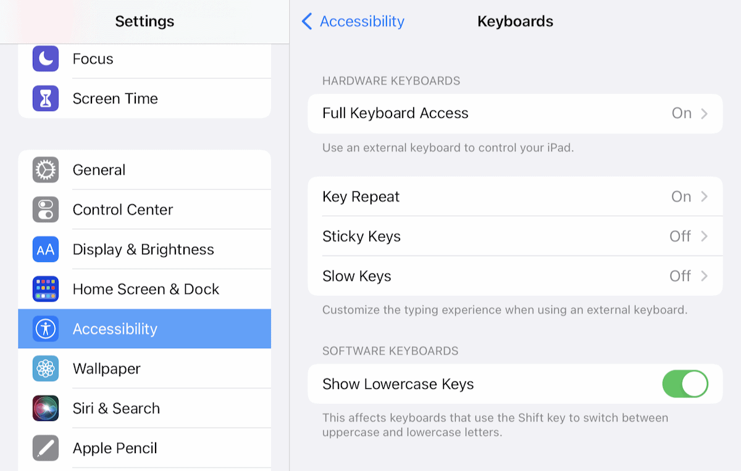
Task: Open the Screen Time hourglass icon
Action: (46, 99)
